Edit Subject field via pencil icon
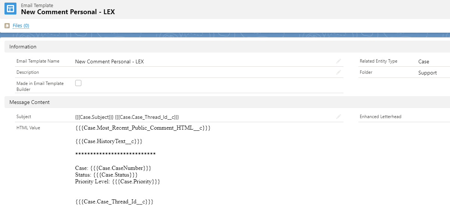The image size is (450, 212). click(x=339, y=117)
